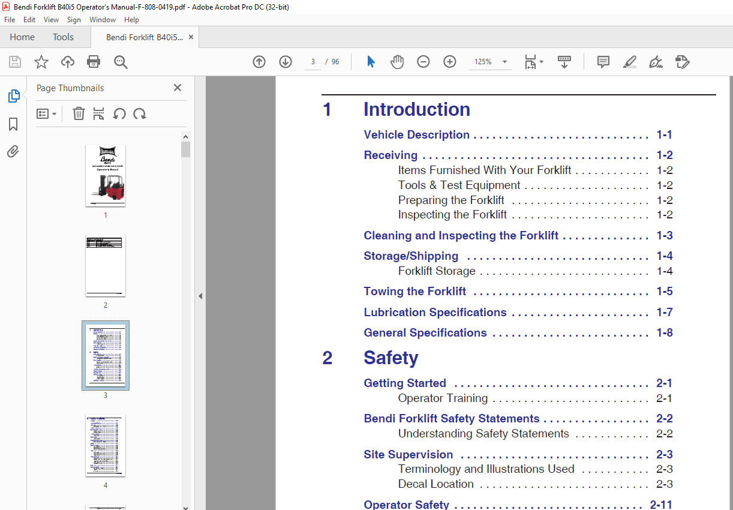This screenshot has width=733, height=510.
Task: Click the fit page scrolling icon
Action: [x=530, y=62]
